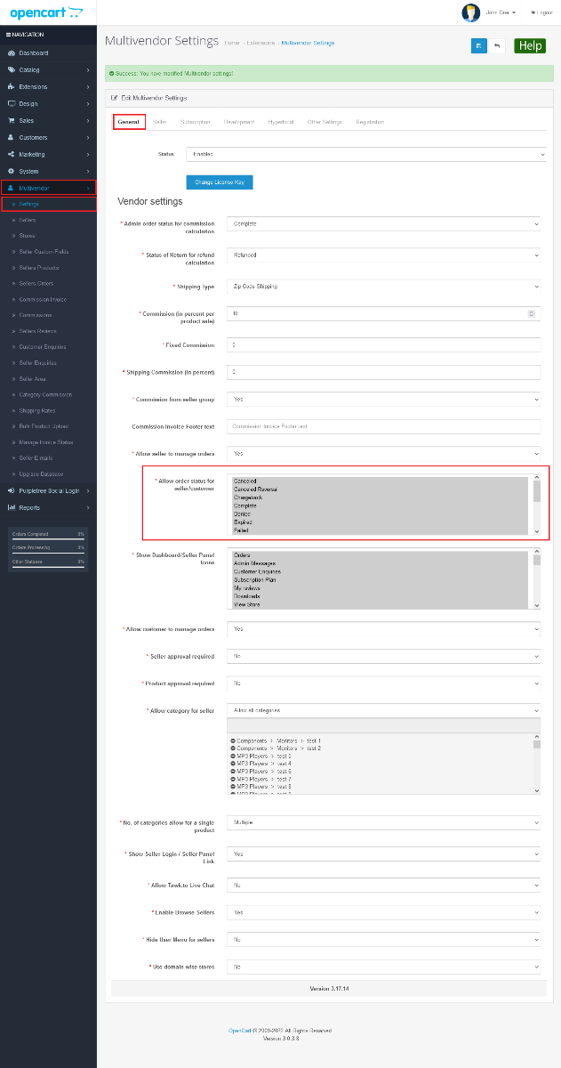Viewport: 561px width, 1068px height.
Task: Open Commission from seller group dropdown
Action: 383,400
